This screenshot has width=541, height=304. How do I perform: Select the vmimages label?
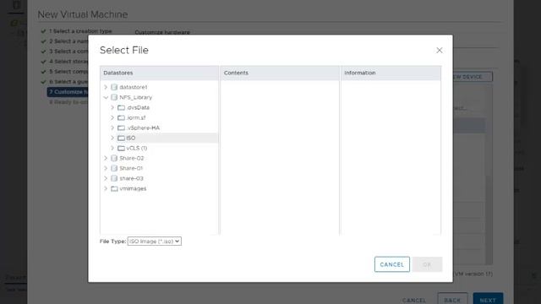[133, 188]
